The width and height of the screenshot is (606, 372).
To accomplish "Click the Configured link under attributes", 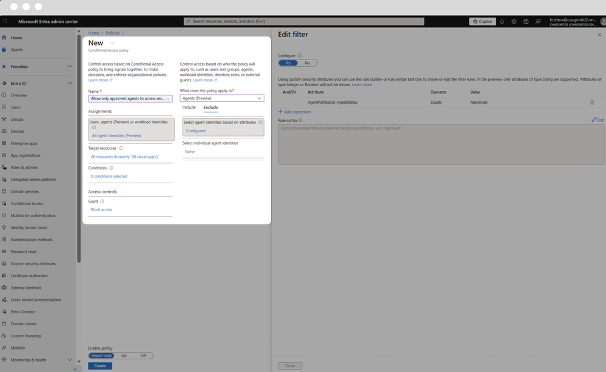I will (x=195, y=131).
